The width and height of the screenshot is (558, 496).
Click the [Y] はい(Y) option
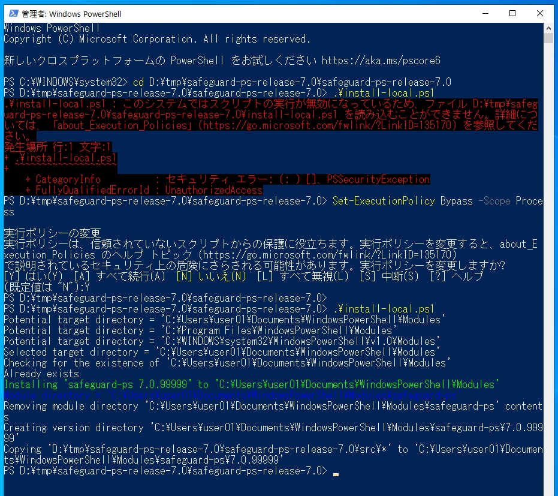[34, 276]
